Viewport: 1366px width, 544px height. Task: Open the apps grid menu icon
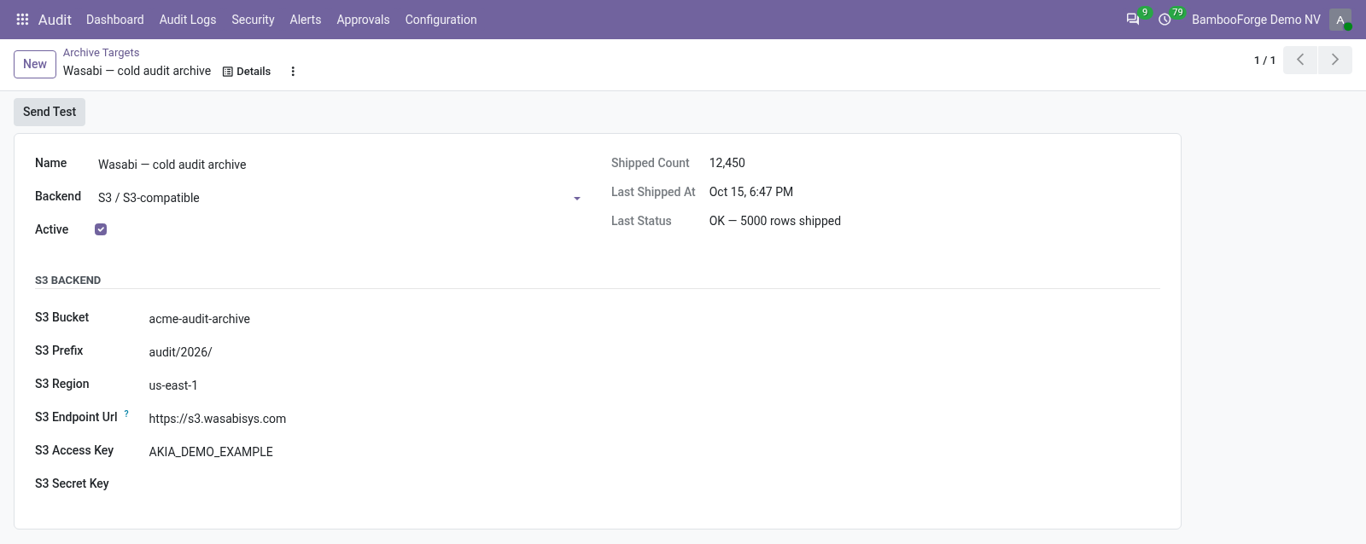(23, 19)
